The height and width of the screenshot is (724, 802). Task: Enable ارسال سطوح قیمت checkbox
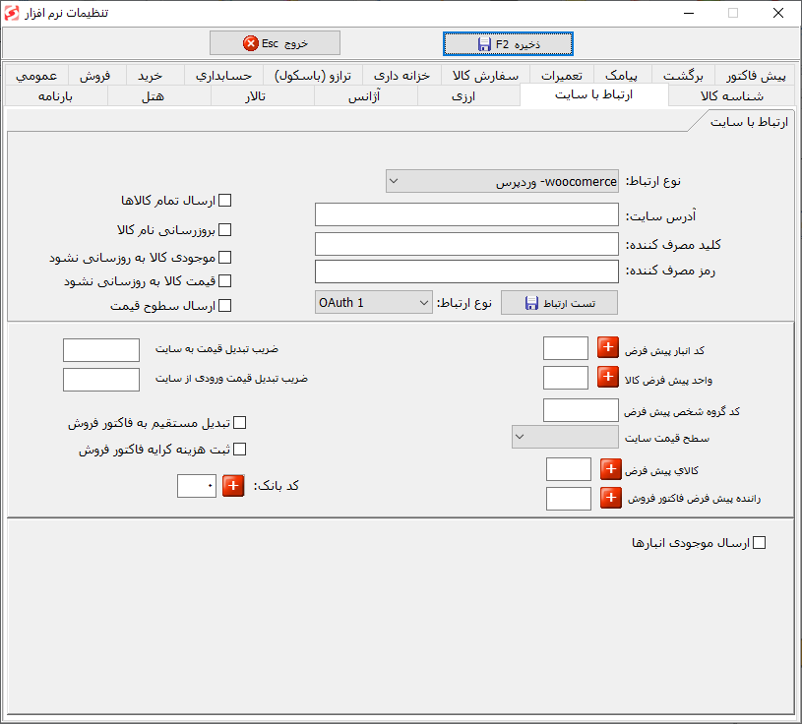click(x=224, y=305)
